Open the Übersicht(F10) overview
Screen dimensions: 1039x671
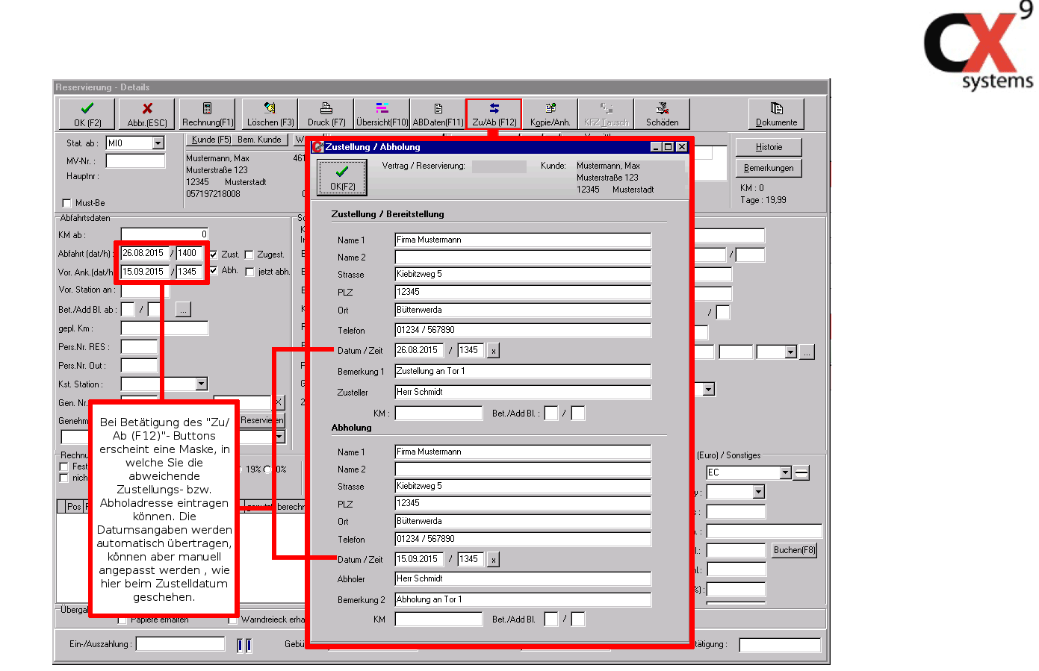382,114
